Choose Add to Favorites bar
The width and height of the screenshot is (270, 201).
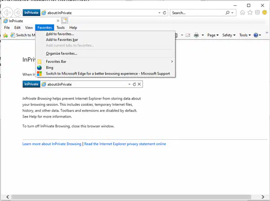[x=62, y=39]
